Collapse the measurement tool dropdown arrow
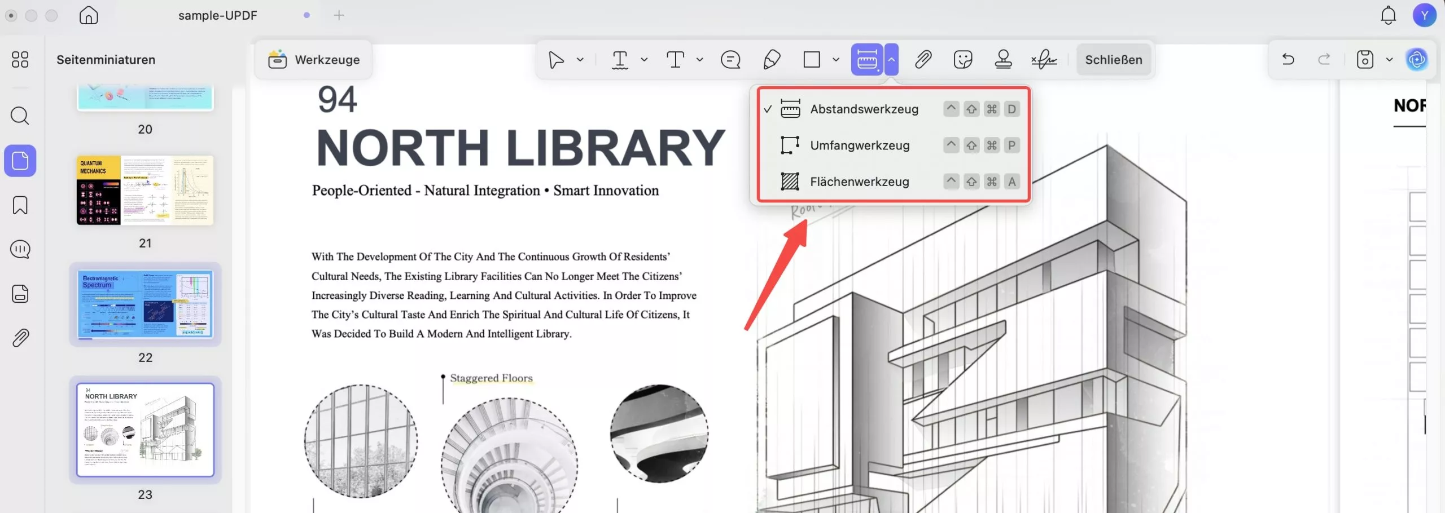The height and width of the screenshot is (513, 1445). point(891,59)
